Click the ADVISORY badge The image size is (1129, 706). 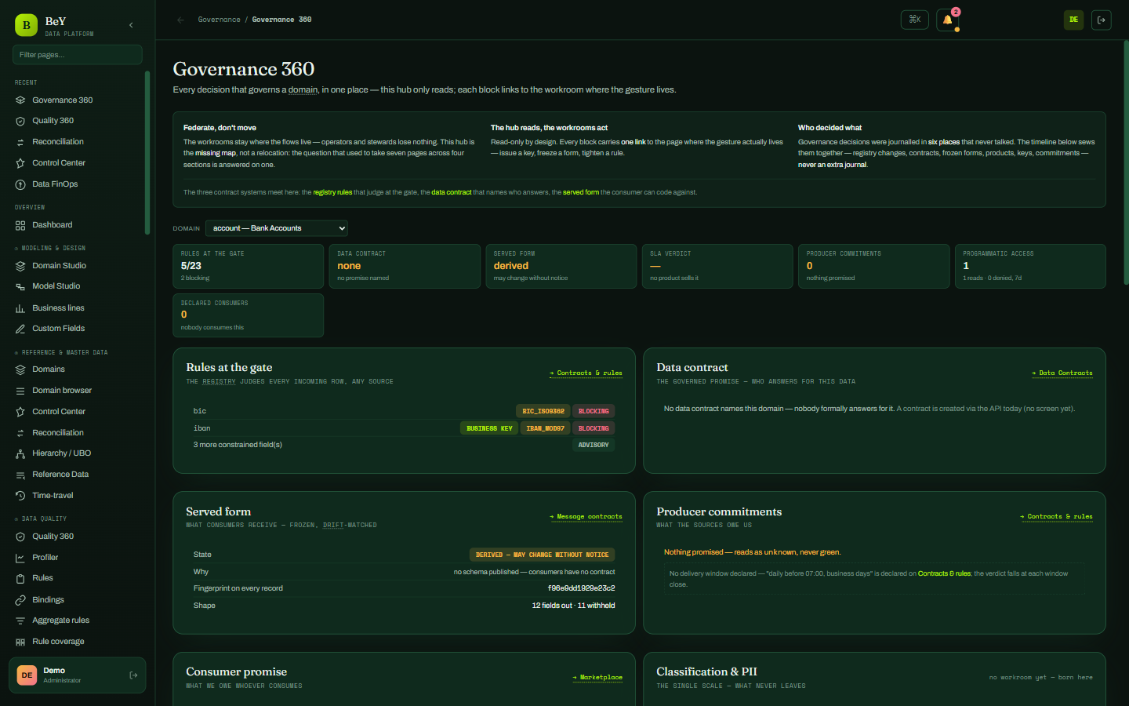pyautogui.click(x=594, y=446)
